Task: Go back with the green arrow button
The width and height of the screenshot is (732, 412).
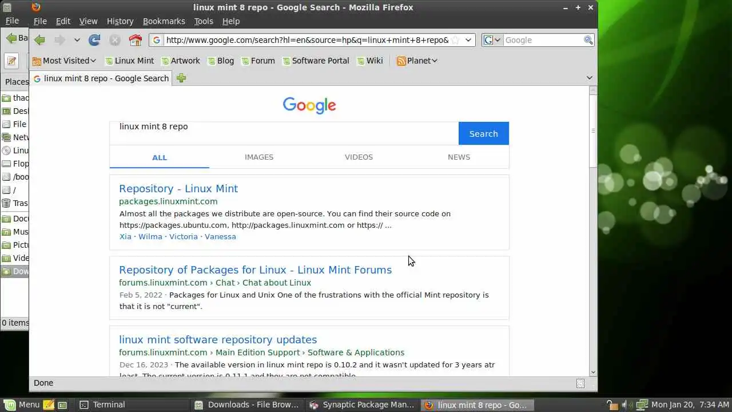Action: point(39,40)
